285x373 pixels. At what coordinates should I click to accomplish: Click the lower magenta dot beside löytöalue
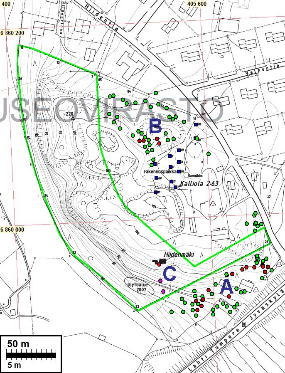coord(163,291)
